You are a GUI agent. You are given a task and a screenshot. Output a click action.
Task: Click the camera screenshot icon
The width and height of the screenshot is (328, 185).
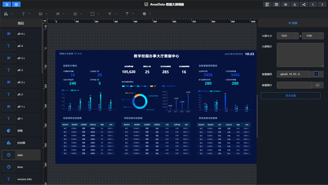coord(276,4)
